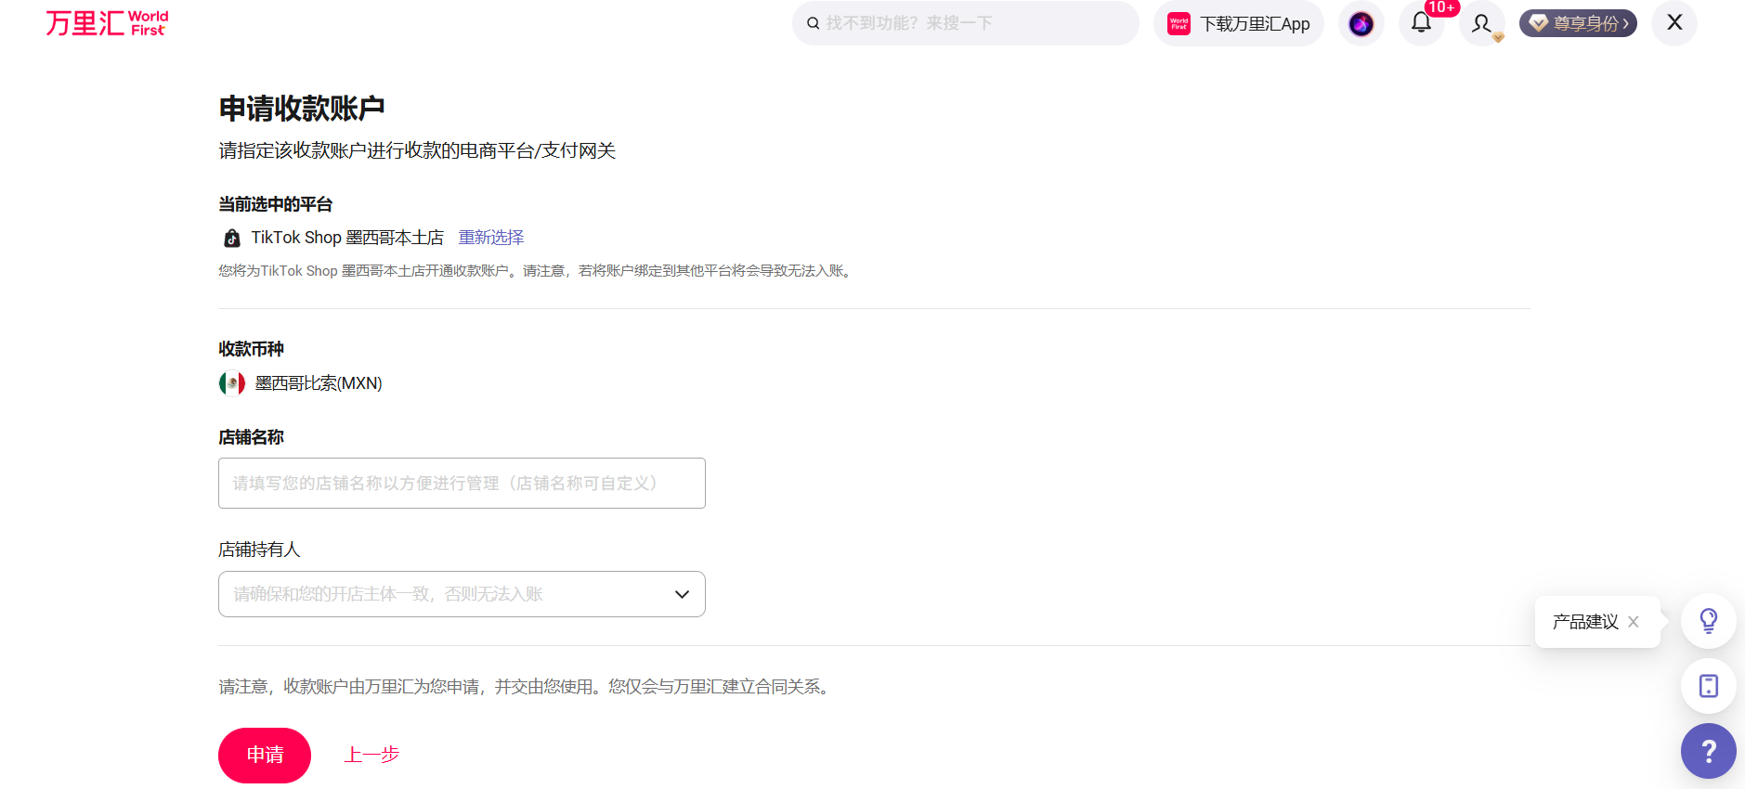
Task: Click the 'TikTok Shop 墨西哥本土店' platform name
Action: [347, 238]
